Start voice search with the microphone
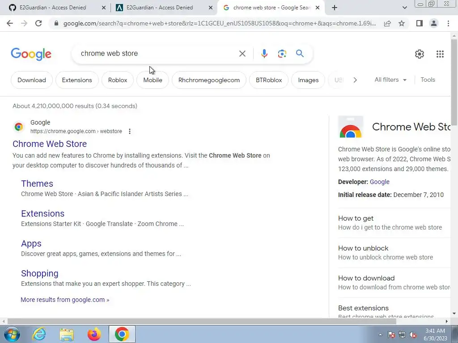Image resolution: width=458 pixels, height=343 pixels. tap(264, 54)
